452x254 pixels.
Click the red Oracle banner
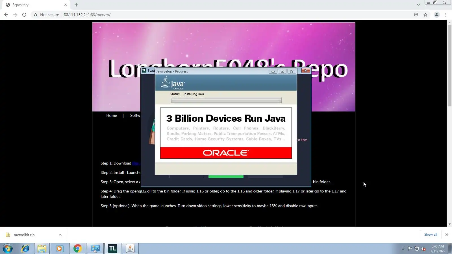coord(226,153)
